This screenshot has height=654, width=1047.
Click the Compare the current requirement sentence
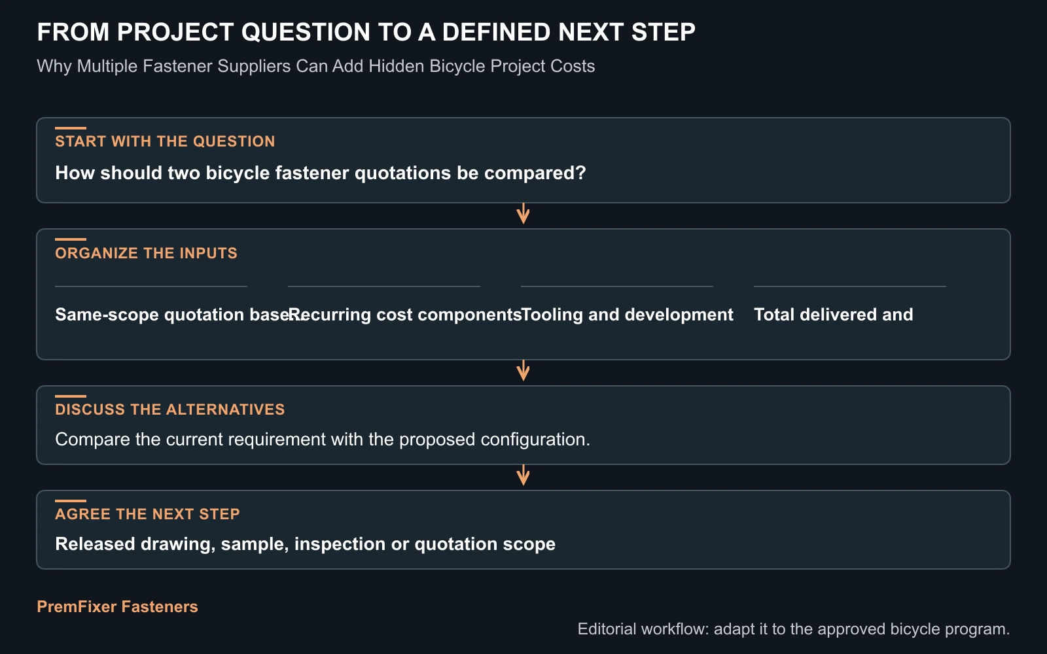click(x=323, y=439)
